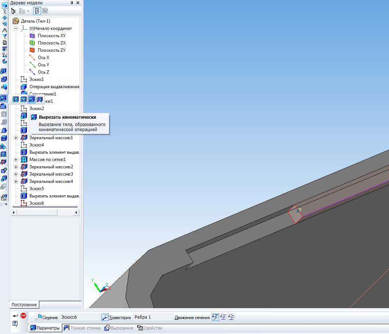
Task: Select the third Движение сечения mode option
Action: click(x=231, y=317)
